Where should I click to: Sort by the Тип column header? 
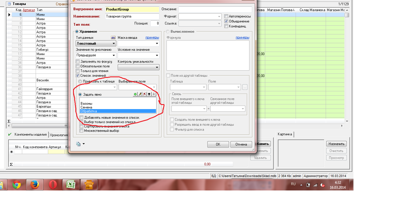point(52,10)
